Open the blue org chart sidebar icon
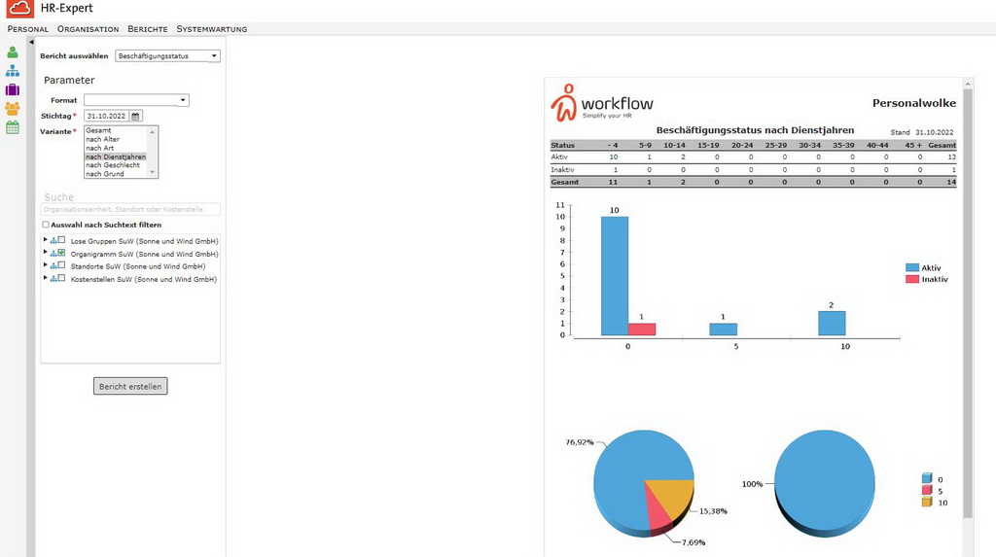The width and height of the screenshot is (996, 557). tap(12, 71)
